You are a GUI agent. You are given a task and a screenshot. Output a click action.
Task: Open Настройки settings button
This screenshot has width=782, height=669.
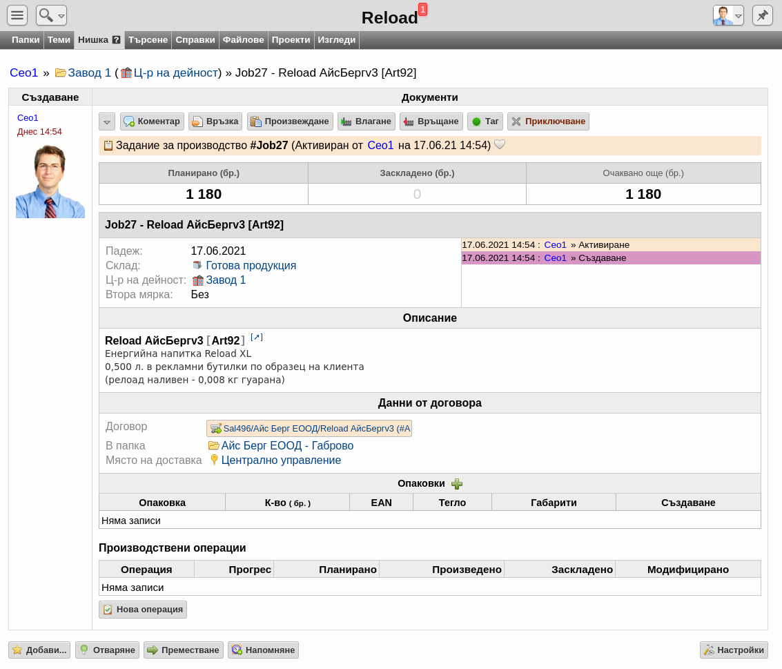click(x=734, y=650)
